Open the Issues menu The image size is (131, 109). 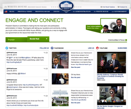(x=56, y=12)
